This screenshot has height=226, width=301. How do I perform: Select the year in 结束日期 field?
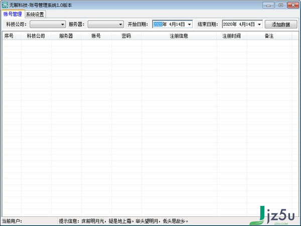click(x=228, y=24)
